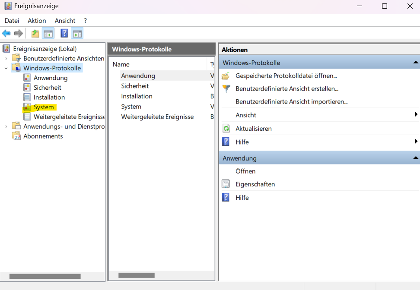Click the Back arrow toolbar icon
This screenshot has width=420, height=290.
click(6, 33)
